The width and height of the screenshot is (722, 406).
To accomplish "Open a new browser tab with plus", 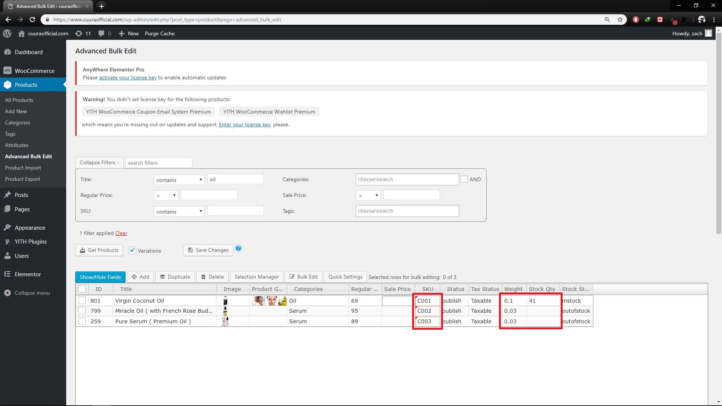I will (101, 6).
